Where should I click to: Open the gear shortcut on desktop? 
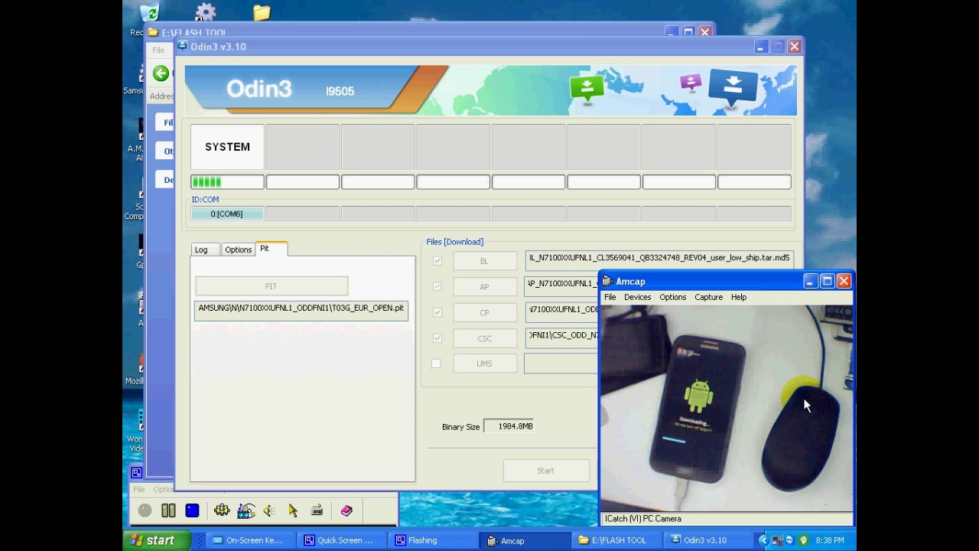pyautogui.click(x=206, y=12)
